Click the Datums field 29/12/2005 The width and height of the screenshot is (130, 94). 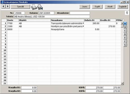click(x=47, y=13)
